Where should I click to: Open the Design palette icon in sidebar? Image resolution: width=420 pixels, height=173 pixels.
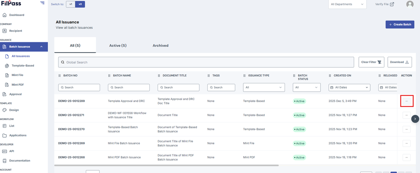click(5, 110)
